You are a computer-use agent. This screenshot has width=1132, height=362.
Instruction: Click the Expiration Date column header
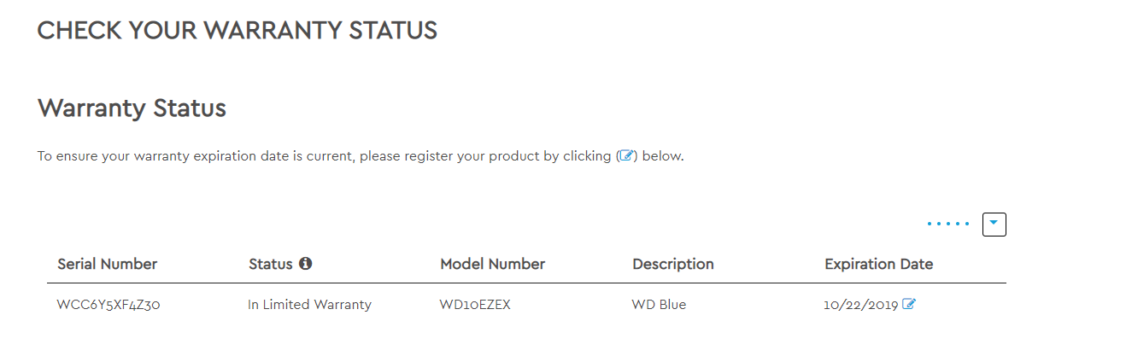coord(878,264)
